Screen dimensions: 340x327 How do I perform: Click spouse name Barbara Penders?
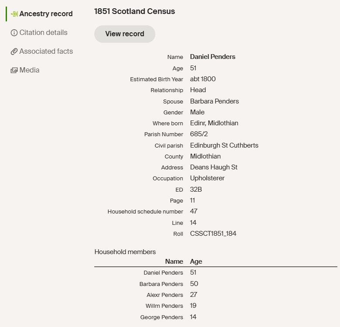click(214, 101)
